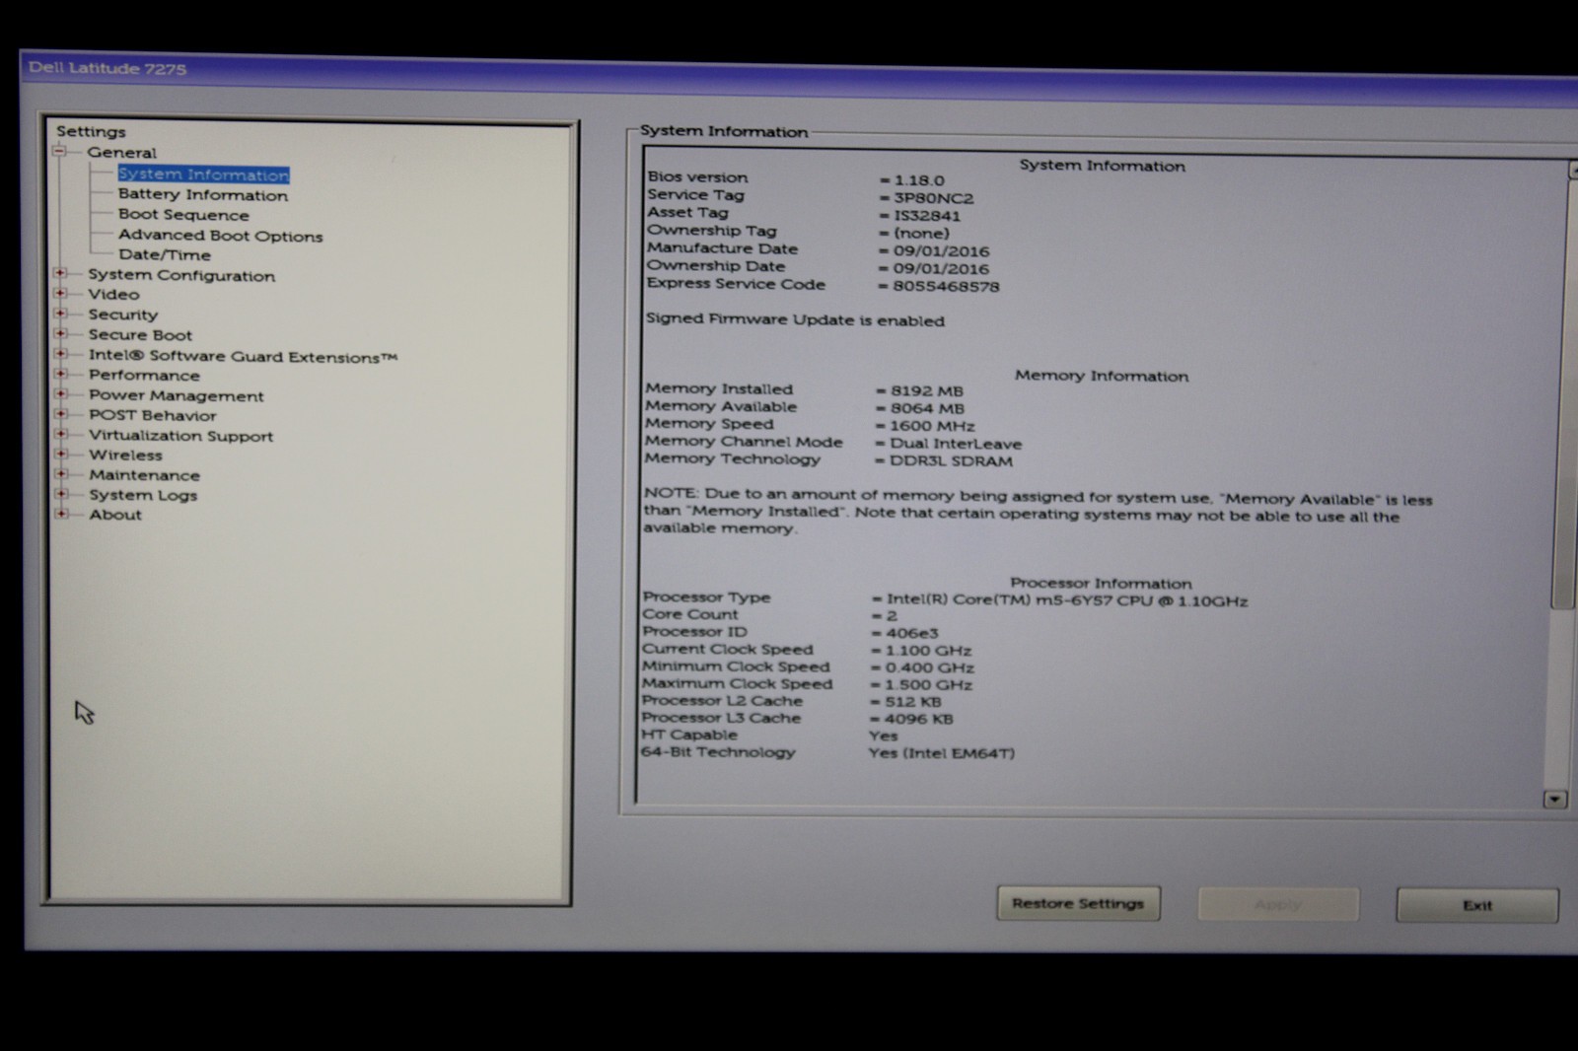Click Memory Available value 8064 MB
Screen dimensions: 1578x1051
point(927,408)
